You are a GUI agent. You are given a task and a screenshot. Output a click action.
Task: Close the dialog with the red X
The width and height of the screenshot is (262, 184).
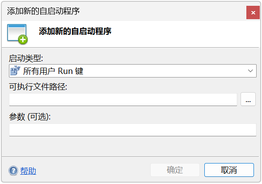click(253, 12)
